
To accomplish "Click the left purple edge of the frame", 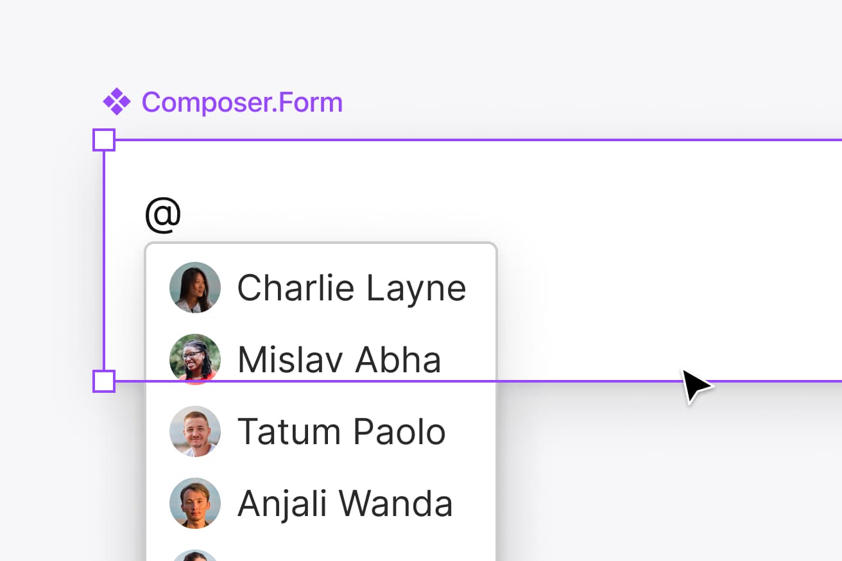I will tap(104, 257).
